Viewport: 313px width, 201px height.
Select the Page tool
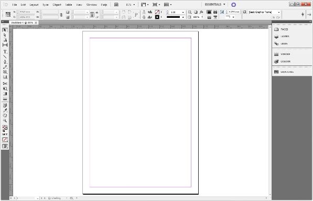[x=5, y=40]
